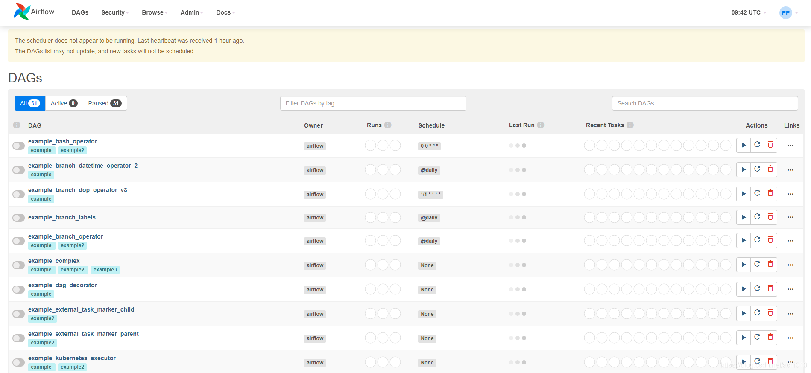Go to DAGs in navigation bar
The image size is (811, 373).
point(80,12)
